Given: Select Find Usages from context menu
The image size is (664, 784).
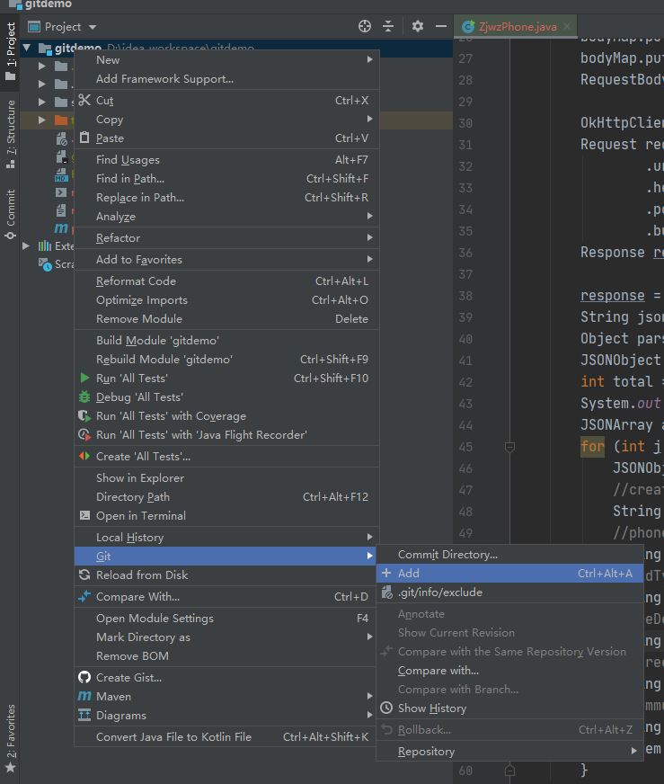Looking at the screenshot, I should [226, 160].
